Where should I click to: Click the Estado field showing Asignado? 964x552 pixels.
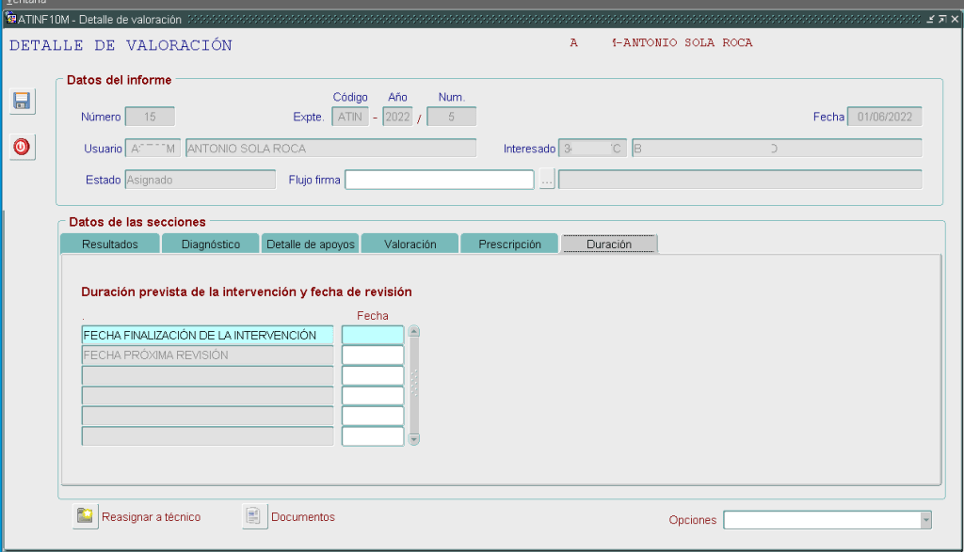200,180
